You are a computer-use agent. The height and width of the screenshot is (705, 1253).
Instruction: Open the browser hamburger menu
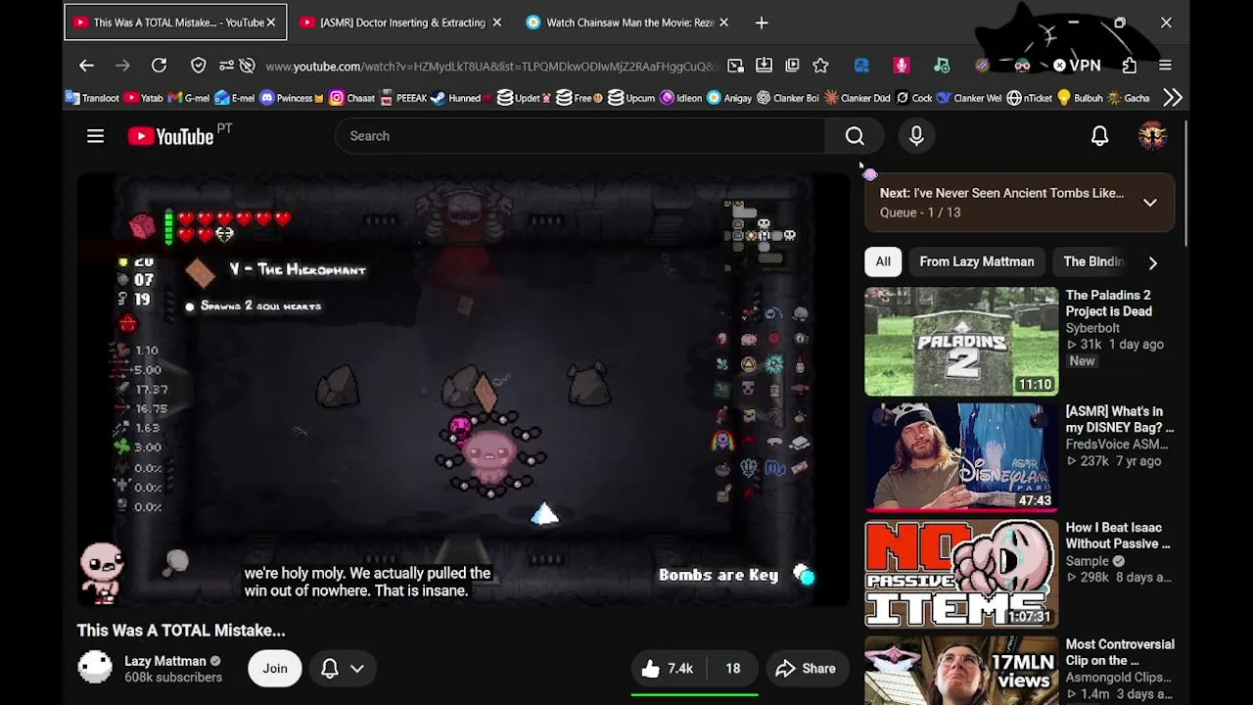coord(1165,66)
